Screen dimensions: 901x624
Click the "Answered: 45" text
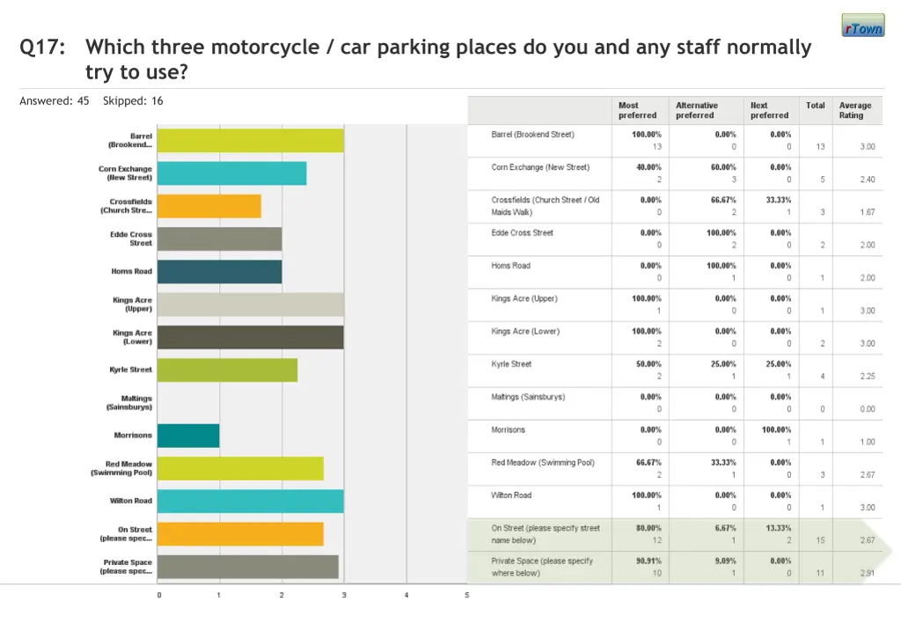[55, 101]
